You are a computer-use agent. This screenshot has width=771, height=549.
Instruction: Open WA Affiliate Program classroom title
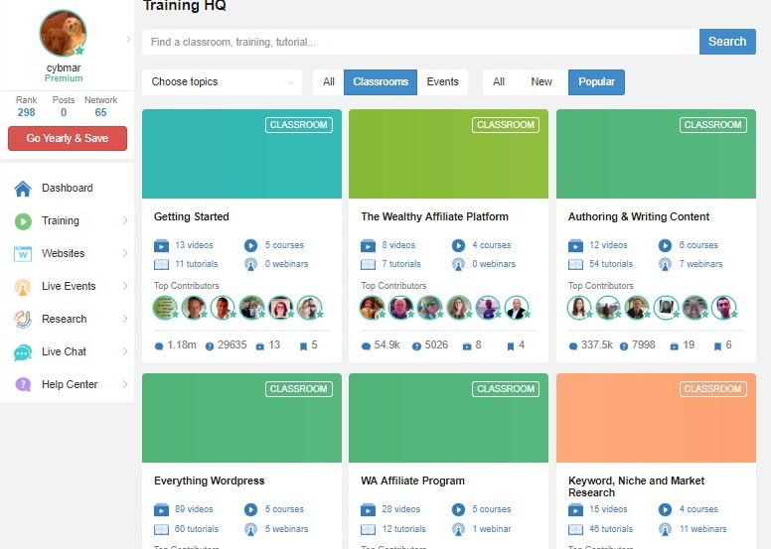(412, 480)
